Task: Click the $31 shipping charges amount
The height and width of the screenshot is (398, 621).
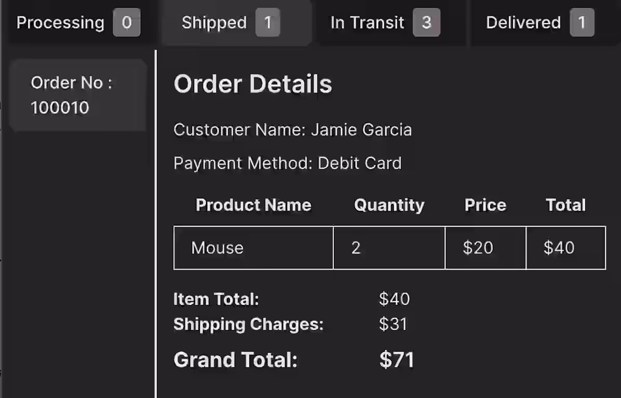Action: tap(393, 324)
